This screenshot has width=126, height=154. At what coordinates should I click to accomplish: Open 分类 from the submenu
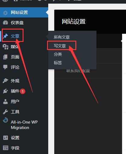[x=58, y=54]
